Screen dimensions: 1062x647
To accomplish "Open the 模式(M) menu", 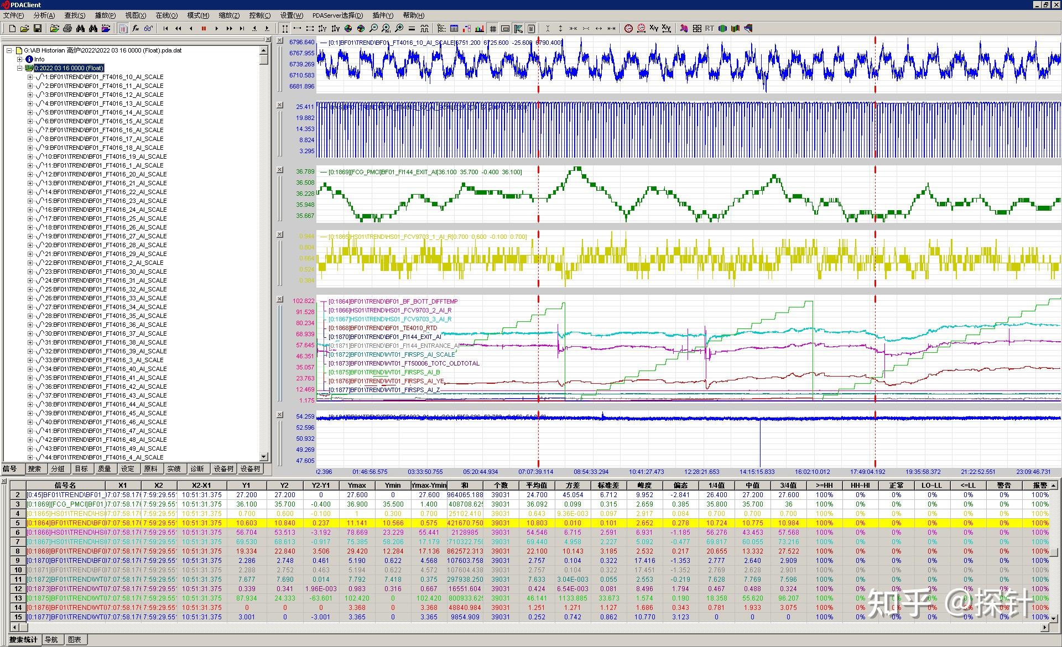I will [198, 15].
